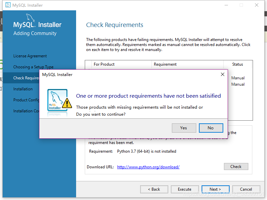Viewport: 267px width, 200px height.
Task: Click Yes in the MySQL Installer dialog
Action: pyautogui.click(x=184, y=128)
